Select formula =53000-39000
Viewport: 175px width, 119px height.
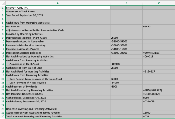coord(126,41)
